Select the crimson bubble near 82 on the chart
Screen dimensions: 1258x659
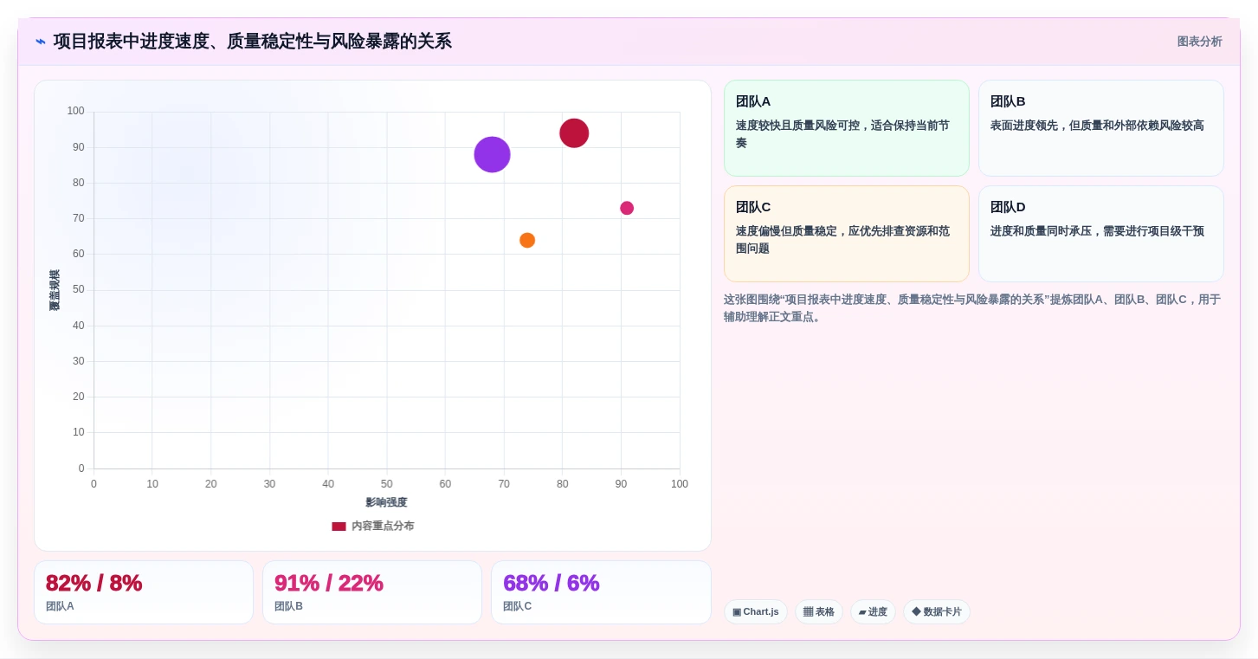coord(574,132)
